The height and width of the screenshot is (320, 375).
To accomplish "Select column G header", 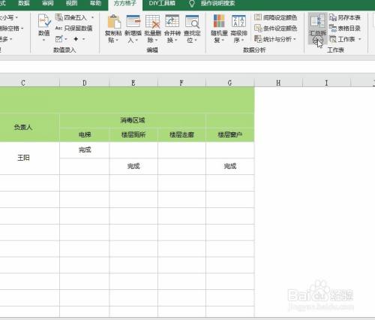I will (x=230, y=83).
